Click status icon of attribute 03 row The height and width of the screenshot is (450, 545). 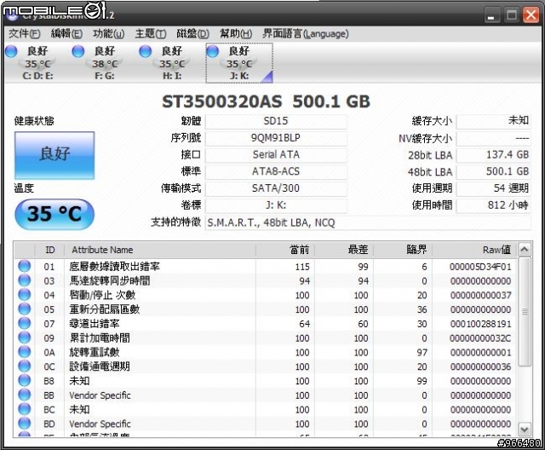tap(25, 280)
